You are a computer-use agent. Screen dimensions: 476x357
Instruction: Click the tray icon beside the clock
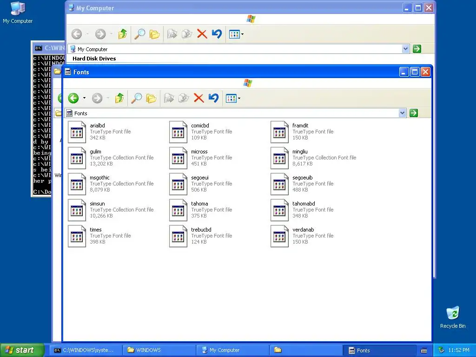pyautogui.click(x=442, y=350)
